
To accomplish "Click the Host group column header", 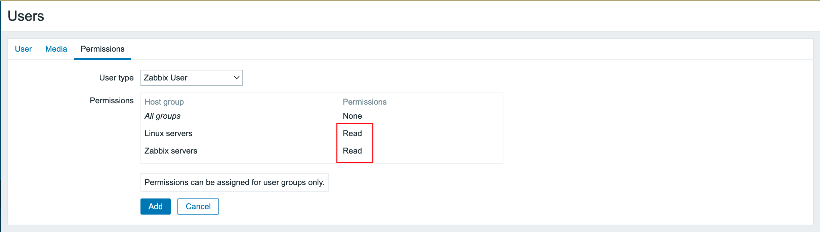I will [x=164, y=102].
